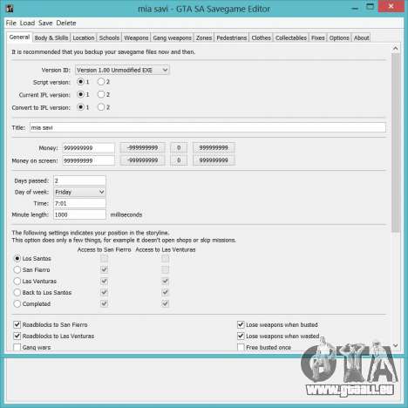The height and width of the screenshot is (408, 408).
Task: Minimize the Savegame Editor window
Action: tap(355, 8)
